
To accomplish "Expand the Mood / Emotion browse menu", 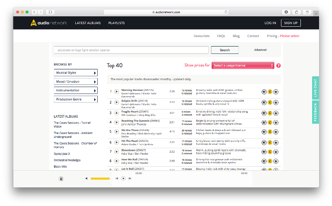I will point(76,81).
